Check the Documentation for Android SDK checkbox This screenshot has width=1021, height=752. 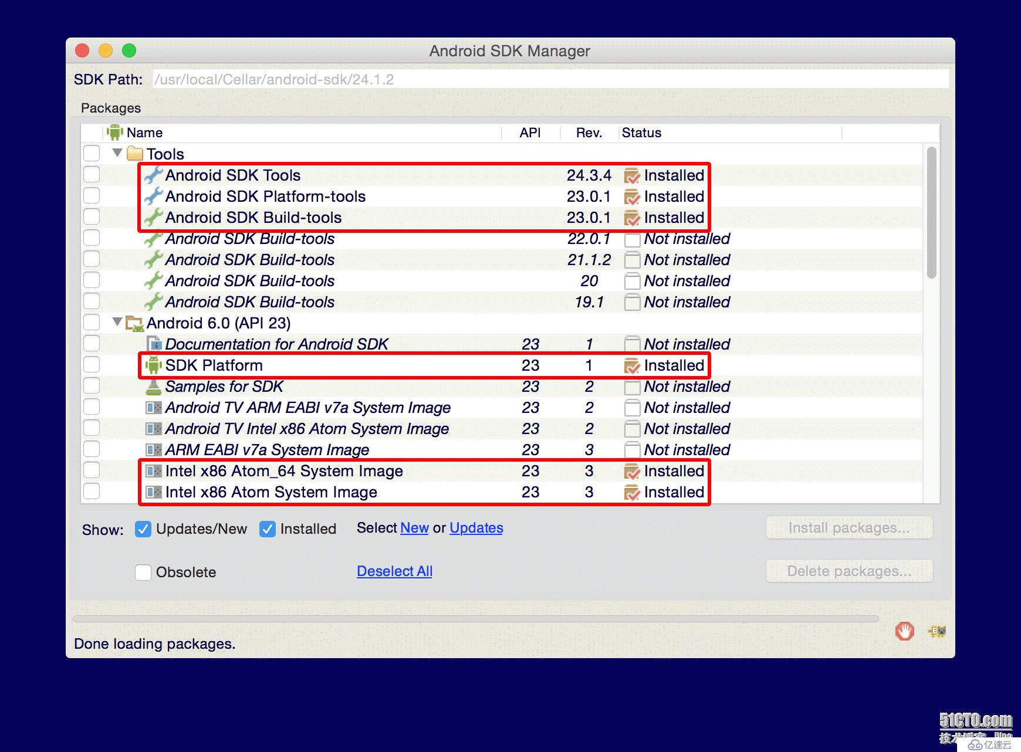click(x=92, y=343)
